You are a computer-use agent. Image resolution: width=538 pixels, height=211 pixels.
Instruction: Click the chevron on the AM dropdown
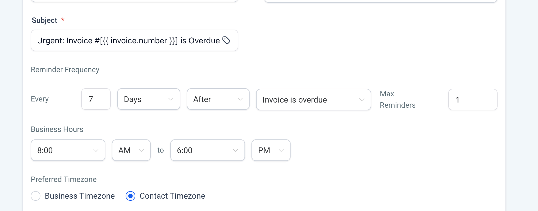pyautogui.click(x=141, y=150)
